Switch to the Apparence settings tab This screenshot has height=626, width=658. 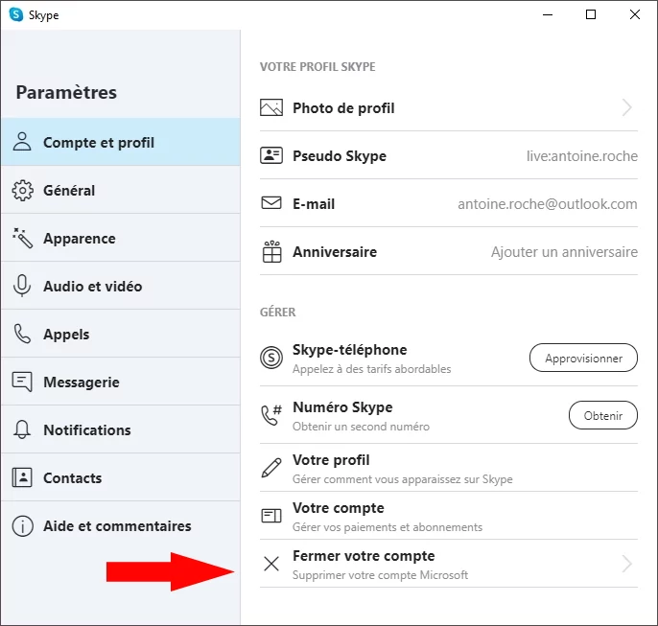tap(121, 238)
